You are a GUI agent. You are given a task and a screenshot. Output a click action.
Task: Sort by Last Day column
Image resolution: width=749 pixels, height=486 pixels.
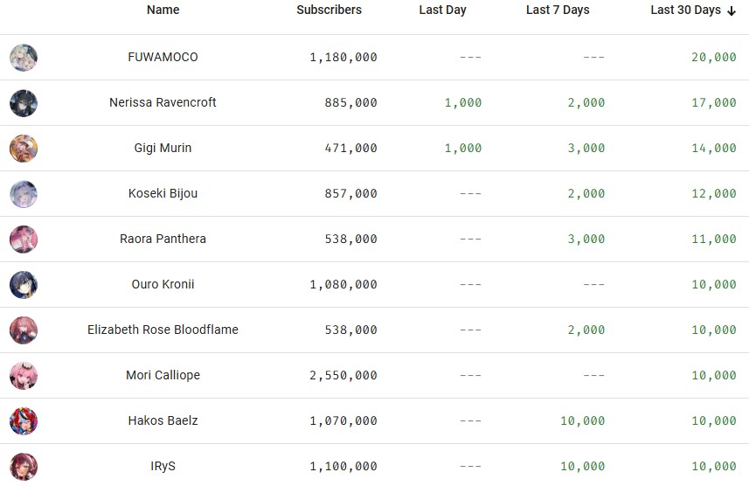click(442, 10)
